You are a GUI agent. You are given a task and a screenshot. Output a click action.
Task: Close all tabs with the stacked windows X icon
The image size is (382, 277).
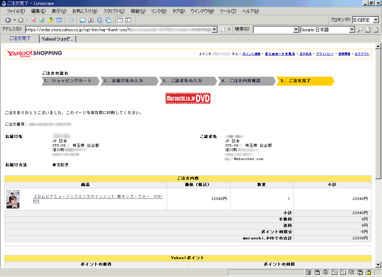[x=100, y=20]
